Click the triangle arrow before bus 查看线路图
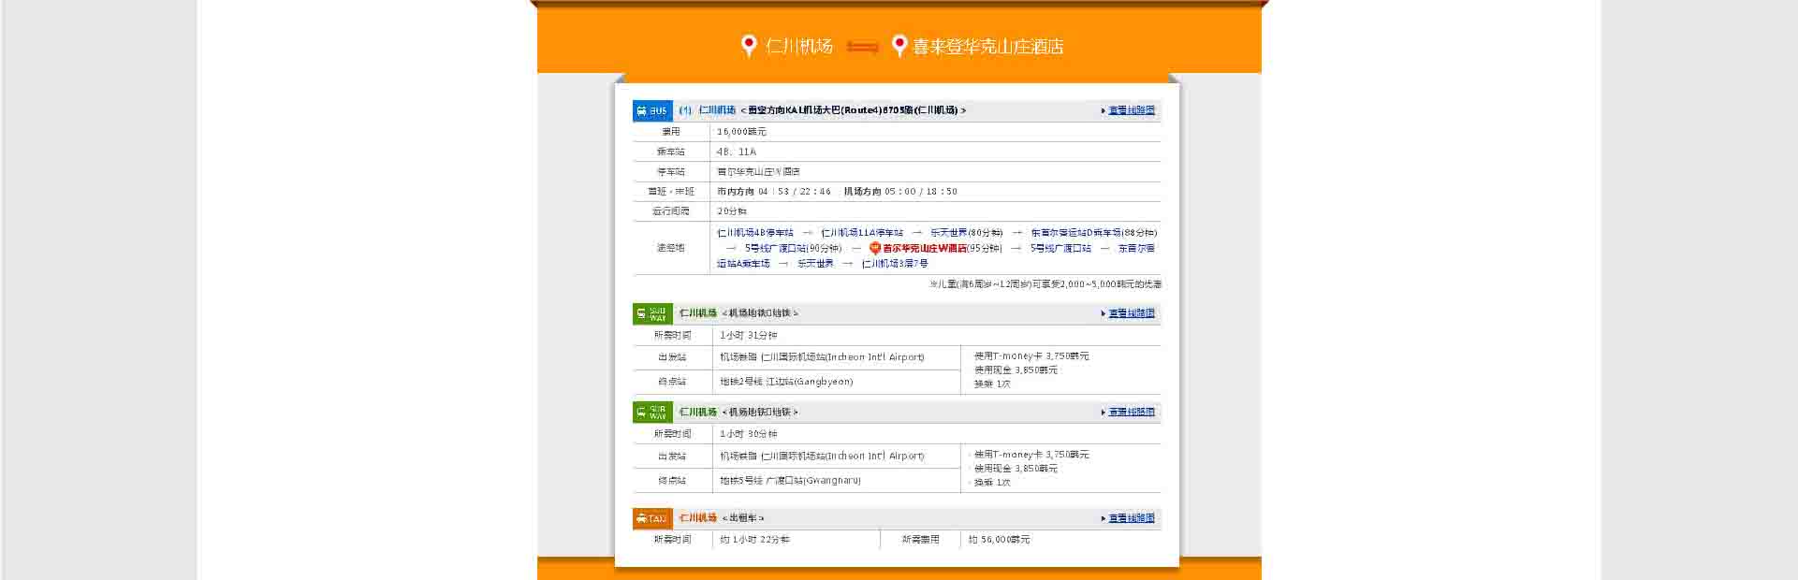The height and width of the screenshot is (580, 1798). click(1104, 110)
